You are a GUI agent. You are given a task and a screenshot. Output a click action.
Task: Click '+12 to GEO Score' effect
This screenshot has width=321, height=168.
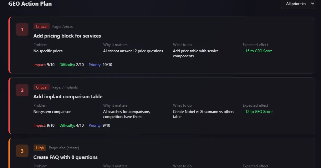click(257, 112)
